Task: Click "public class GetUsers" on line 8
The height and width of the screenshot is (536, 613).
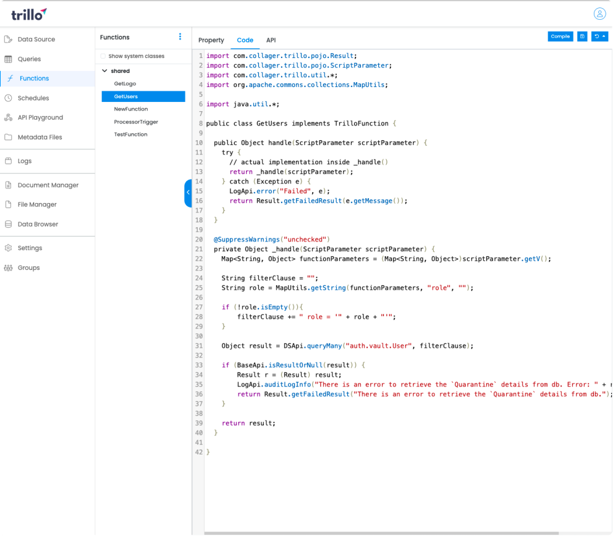Action: tap(247, 124)
